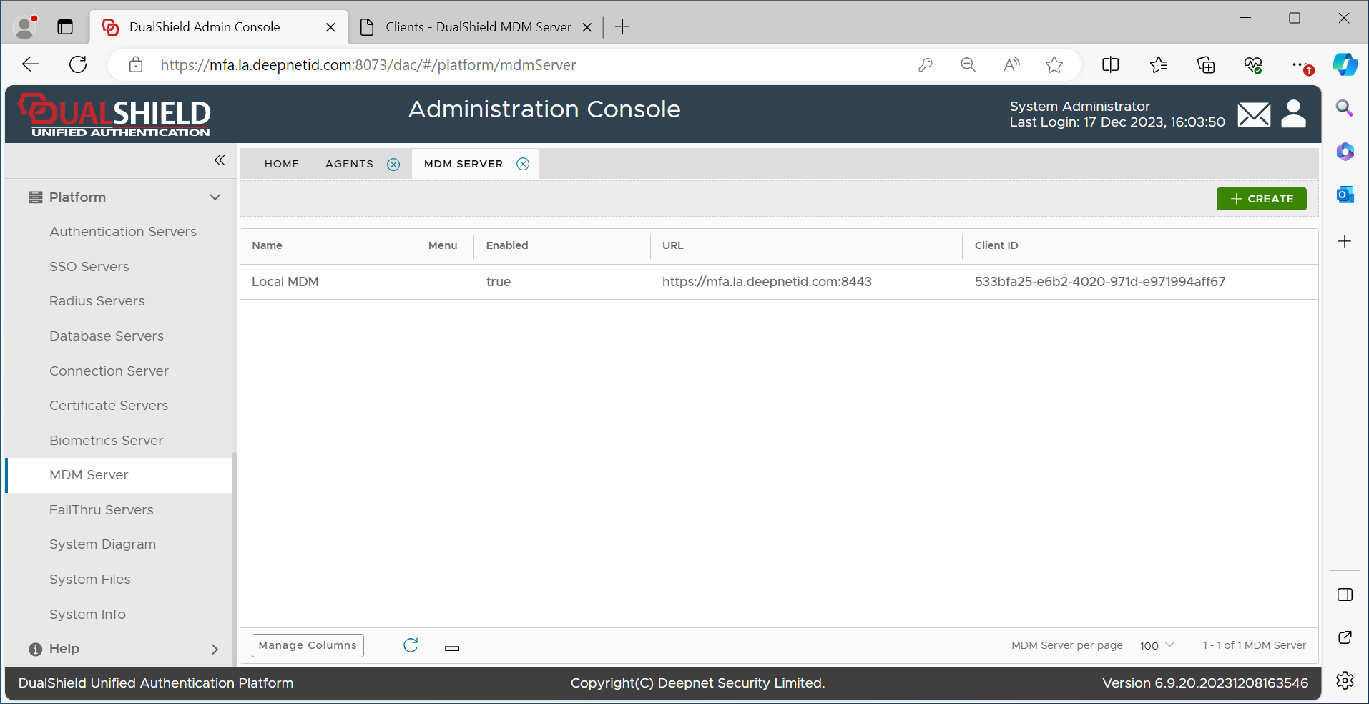Click the CREATE button
1369x704 pixels.
coord(1261,199)
